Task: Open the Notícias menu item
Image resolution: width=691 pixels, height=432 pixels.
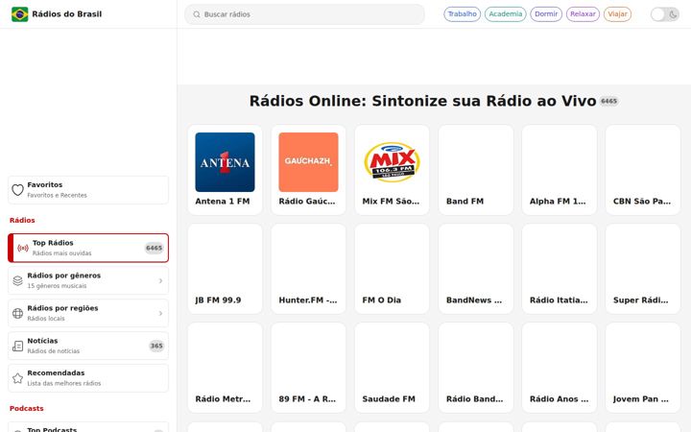Action: click(88, 346)
